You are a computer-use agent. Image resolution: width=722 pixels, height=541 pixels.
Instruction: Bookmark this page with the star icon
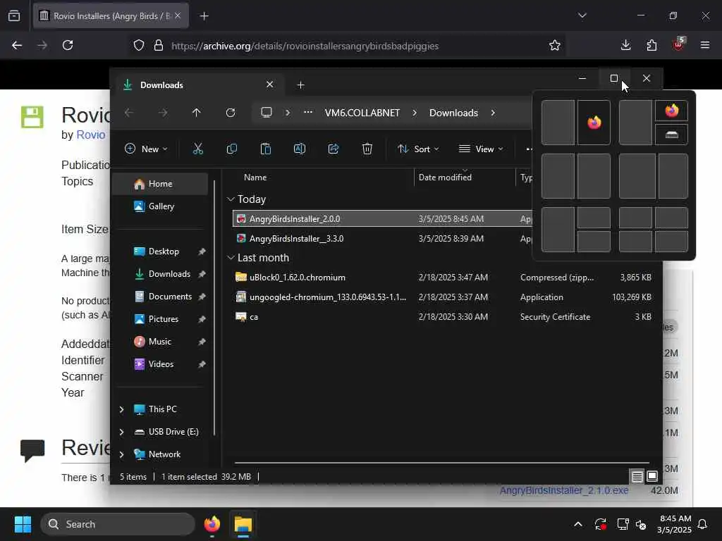point(555,45)
